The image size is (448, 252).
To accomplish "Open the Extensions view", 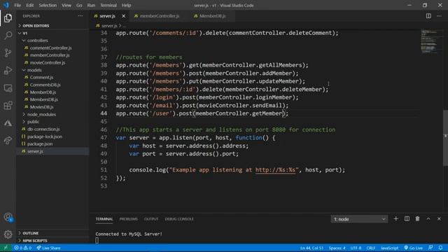I will [x=8, y=106].
